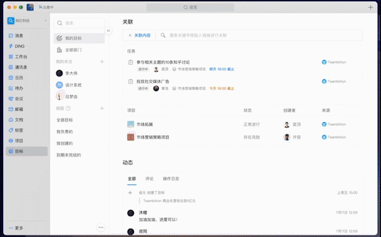Open 待办 in the left sidebar
381x237 pixels.
[x=27, y=88]
